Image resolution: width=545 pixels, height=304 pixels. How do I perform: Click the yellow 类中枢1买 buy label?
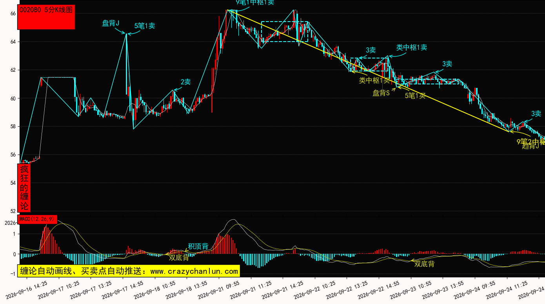tap(374, 80)
